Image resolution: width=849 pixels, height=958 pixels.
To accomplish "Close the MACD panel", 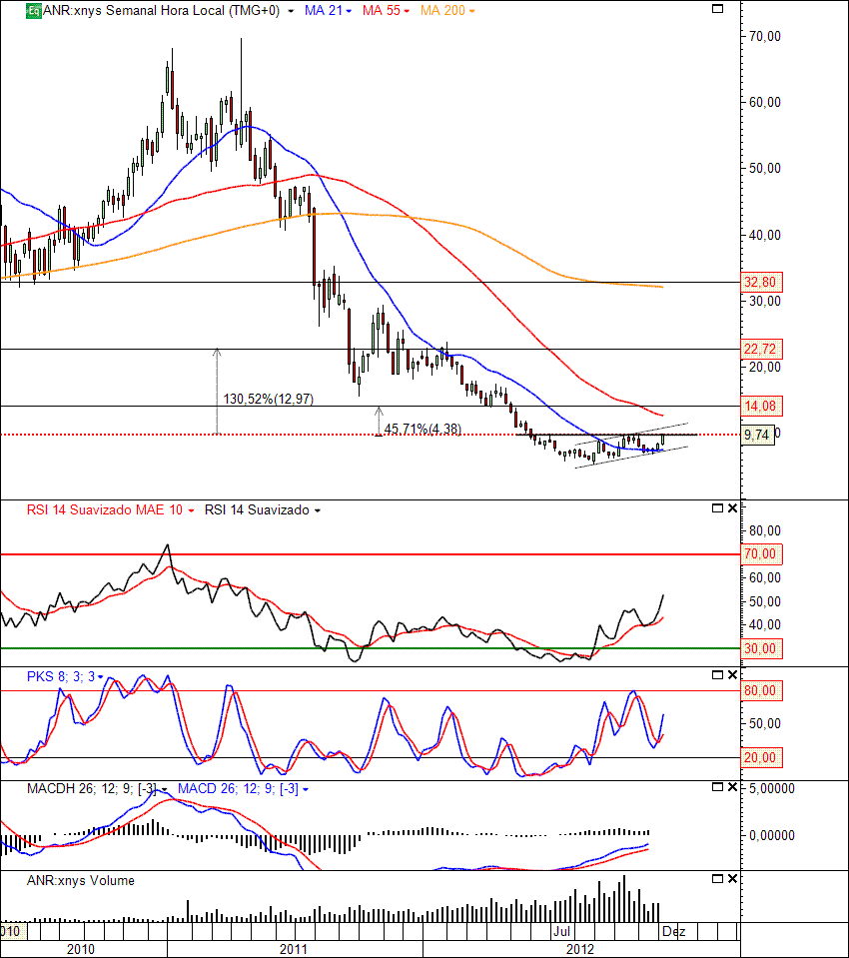I will [x=732, y=787].
